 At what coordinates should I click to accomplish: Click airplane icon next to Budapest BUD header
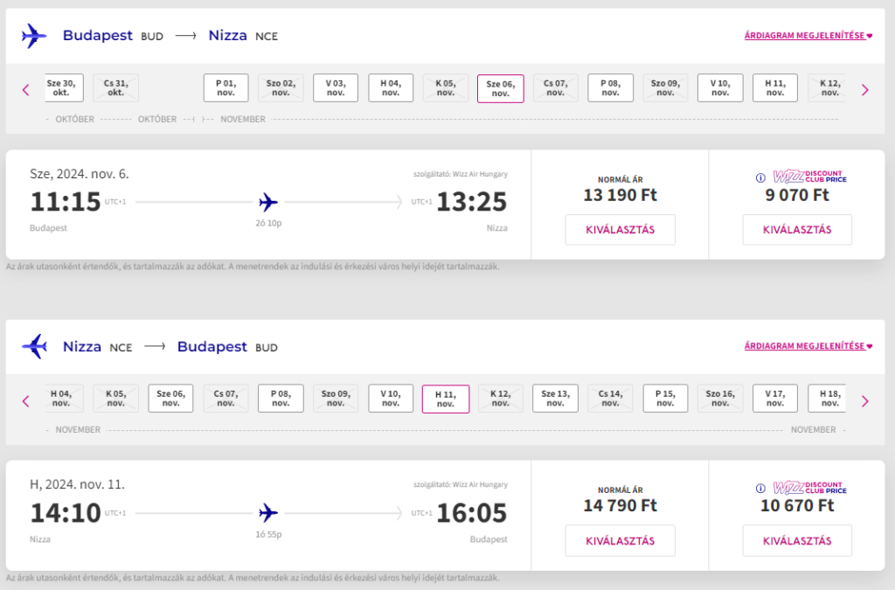33,36
